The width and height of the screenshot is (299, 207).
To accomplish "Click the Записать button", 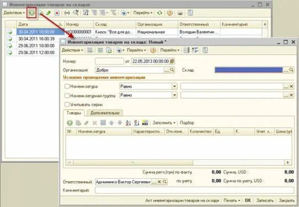I will point(265,200).
